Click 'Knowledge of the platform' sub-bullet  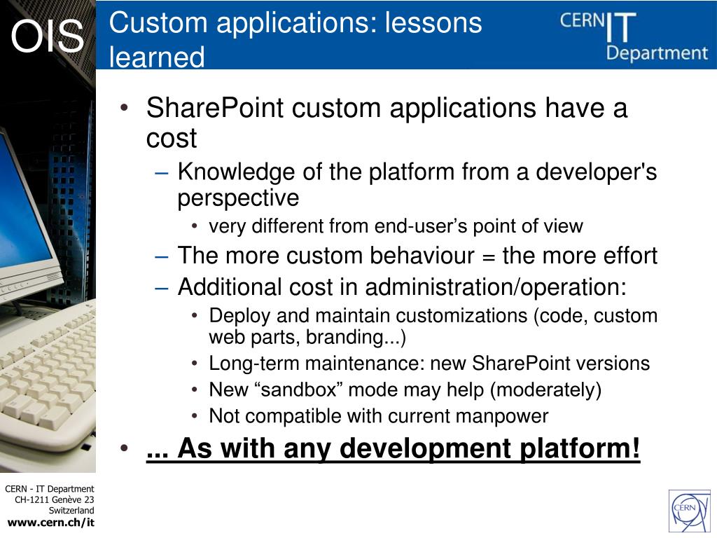[x=417, y=185]
